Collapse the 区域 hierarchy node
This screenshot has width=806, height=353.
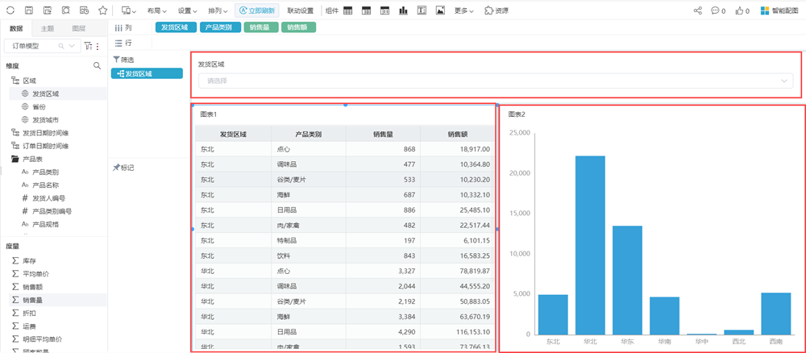(x=15, y=81)
